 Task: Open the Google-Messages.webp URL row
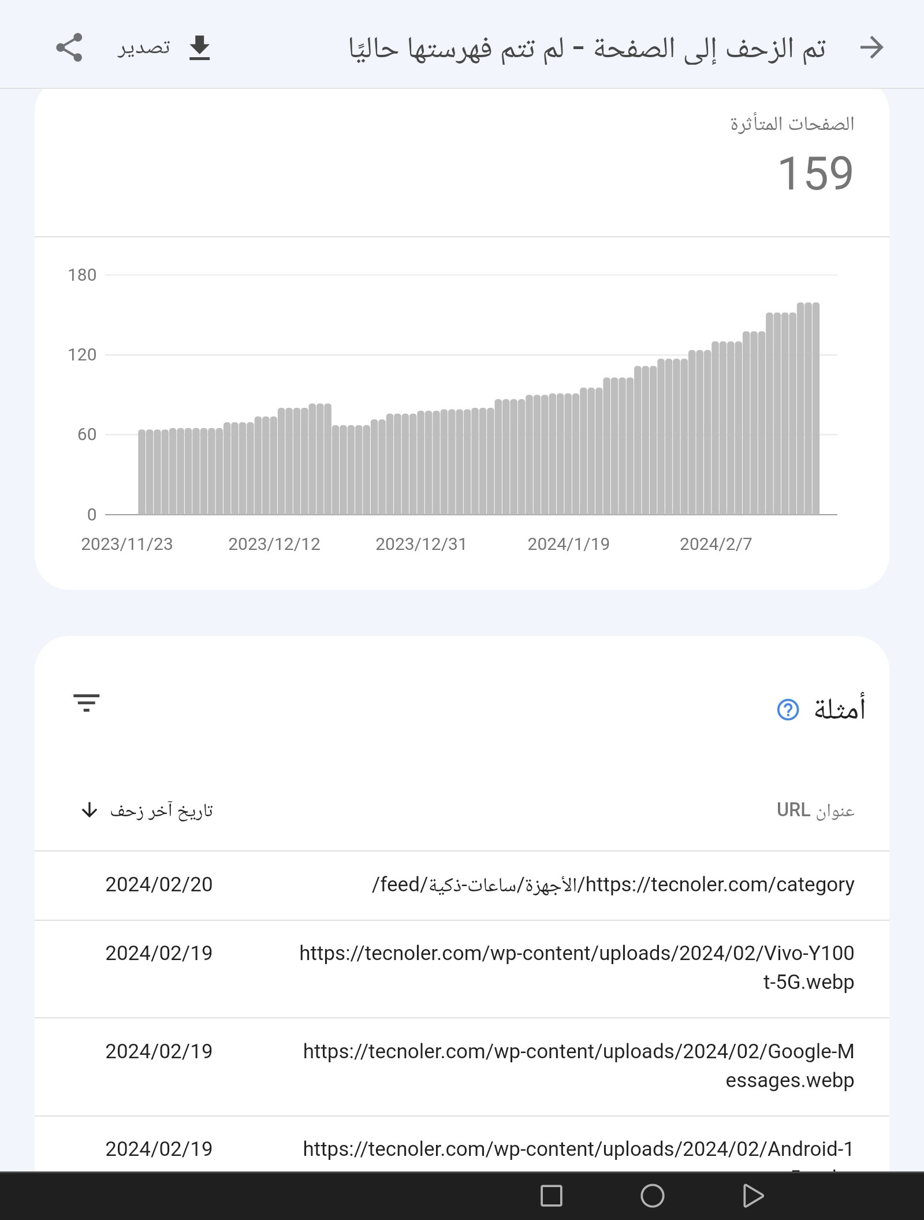point(578,1065)
